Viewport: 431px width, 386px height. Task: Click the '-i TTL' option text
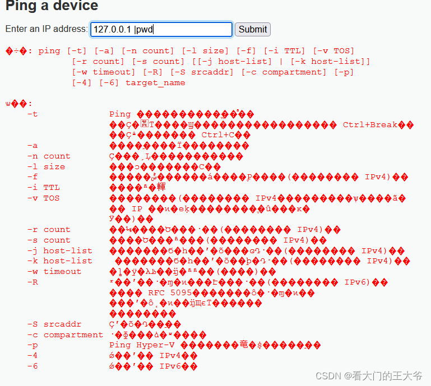coord(43,188)
